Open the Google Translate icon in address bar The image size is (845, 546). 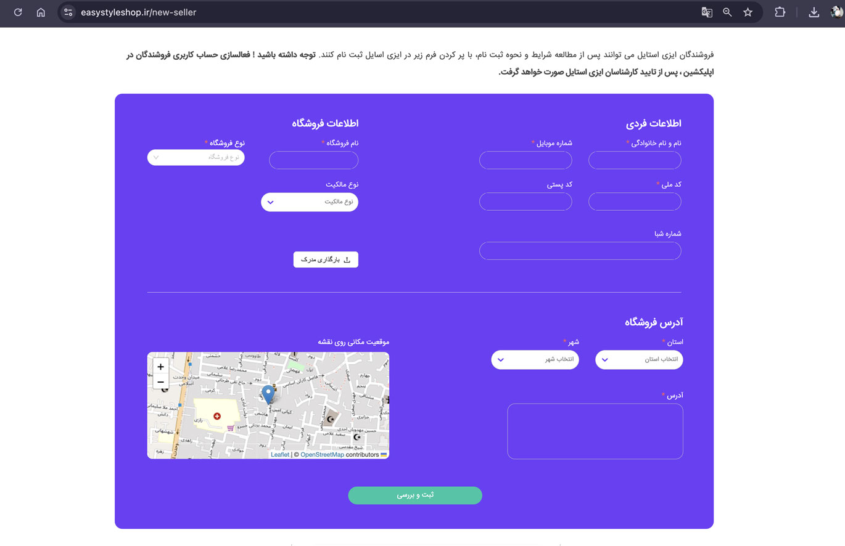707,12
